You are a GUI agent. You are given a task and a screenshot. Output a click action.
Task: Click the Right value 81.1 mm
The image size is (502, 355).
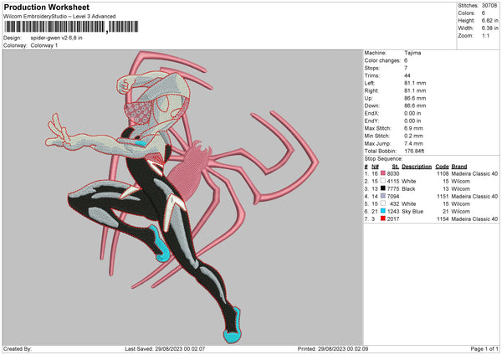point(415,90)
